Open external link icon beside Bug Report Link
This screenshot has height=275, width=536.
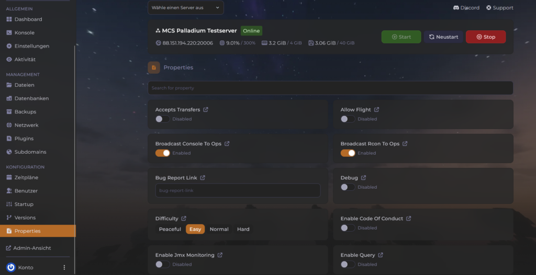tap(203, 178)
